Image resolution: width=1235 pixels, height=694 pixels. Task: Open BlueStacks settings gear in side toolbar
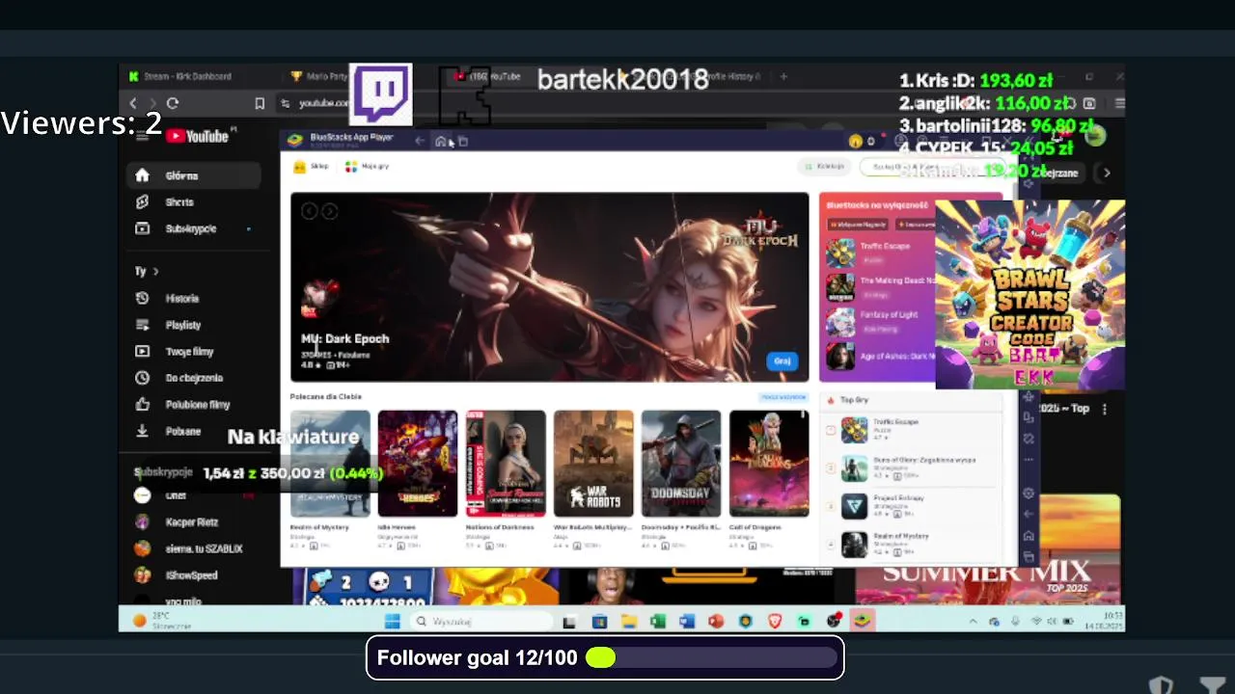point(1029,494)
